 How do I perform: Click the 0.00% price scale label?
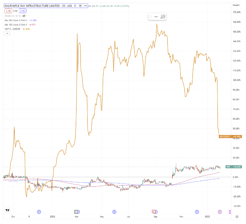[236, 177]
